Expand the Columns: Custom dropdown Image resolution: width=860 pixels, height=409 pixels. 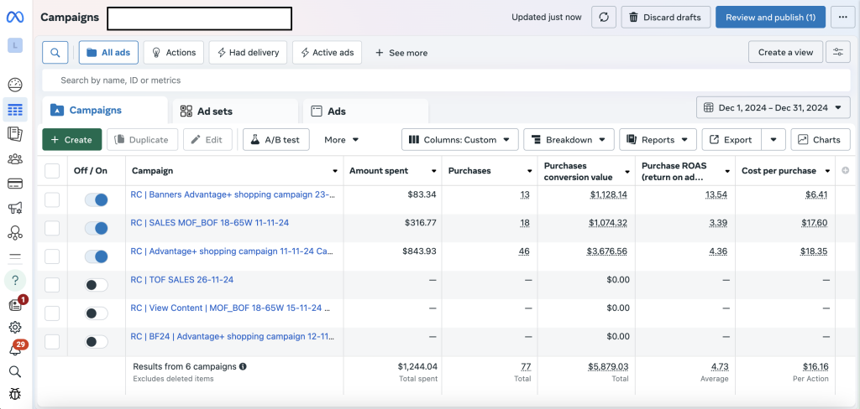459,140
